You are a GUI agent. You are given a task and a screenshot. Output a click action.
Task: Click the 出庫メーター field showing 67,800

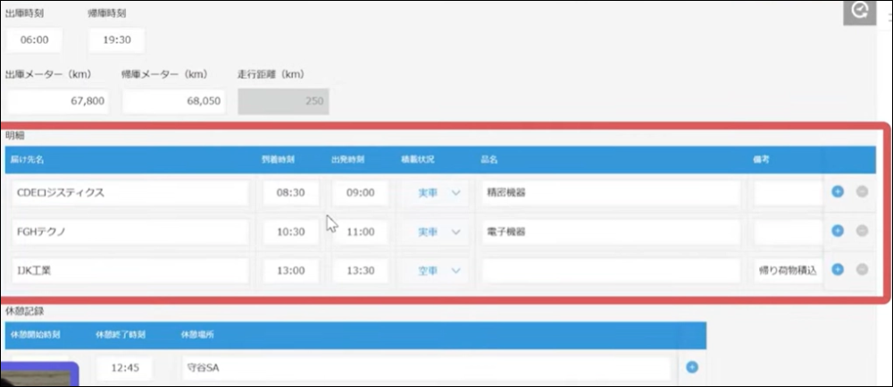tap(57, 101)
